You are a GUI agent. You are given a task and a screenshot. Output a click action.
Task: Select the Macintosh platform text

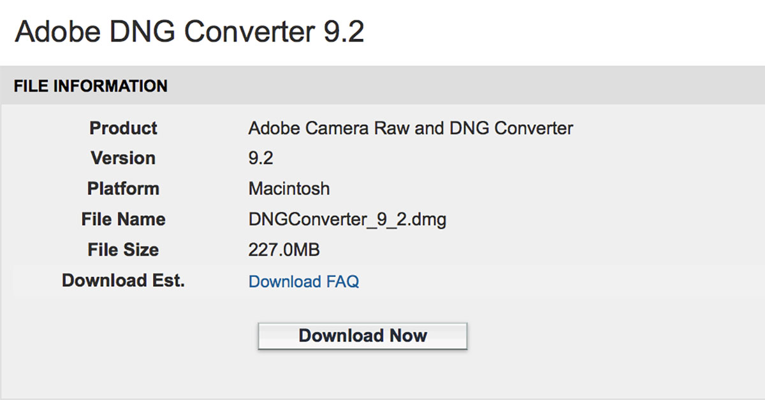[289, 189]
